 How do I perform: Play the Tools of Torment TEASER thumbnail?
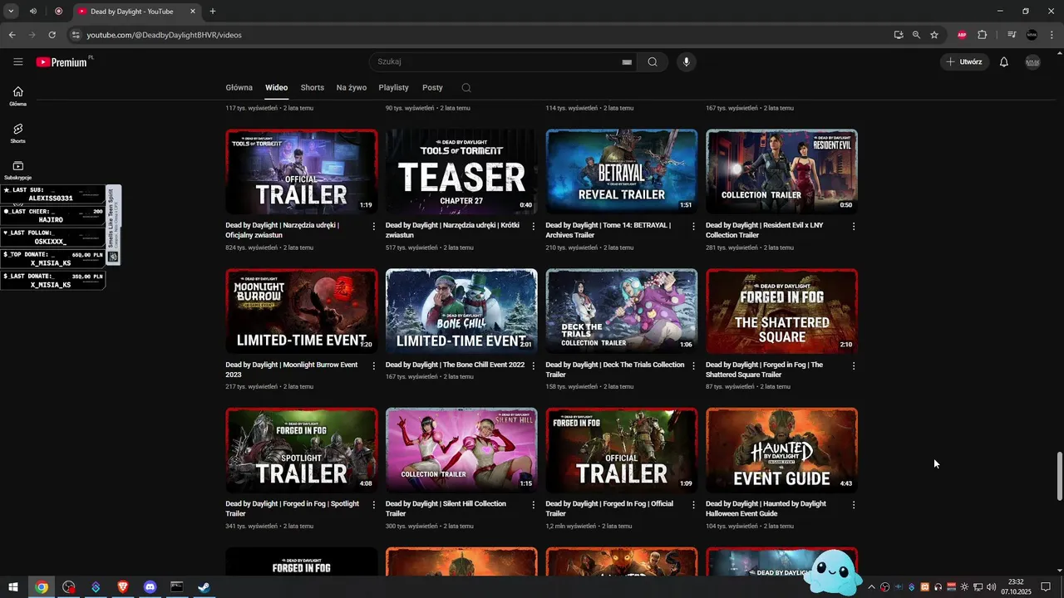coord(461,172)
